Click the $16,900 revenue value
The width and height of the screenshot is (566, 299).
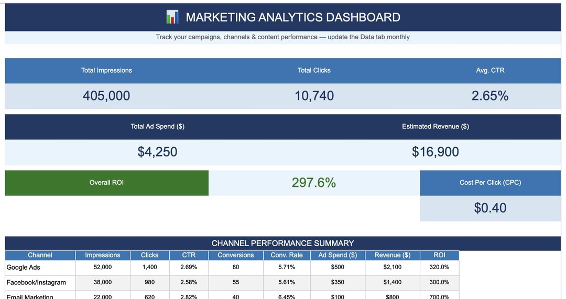coord(436,151)
